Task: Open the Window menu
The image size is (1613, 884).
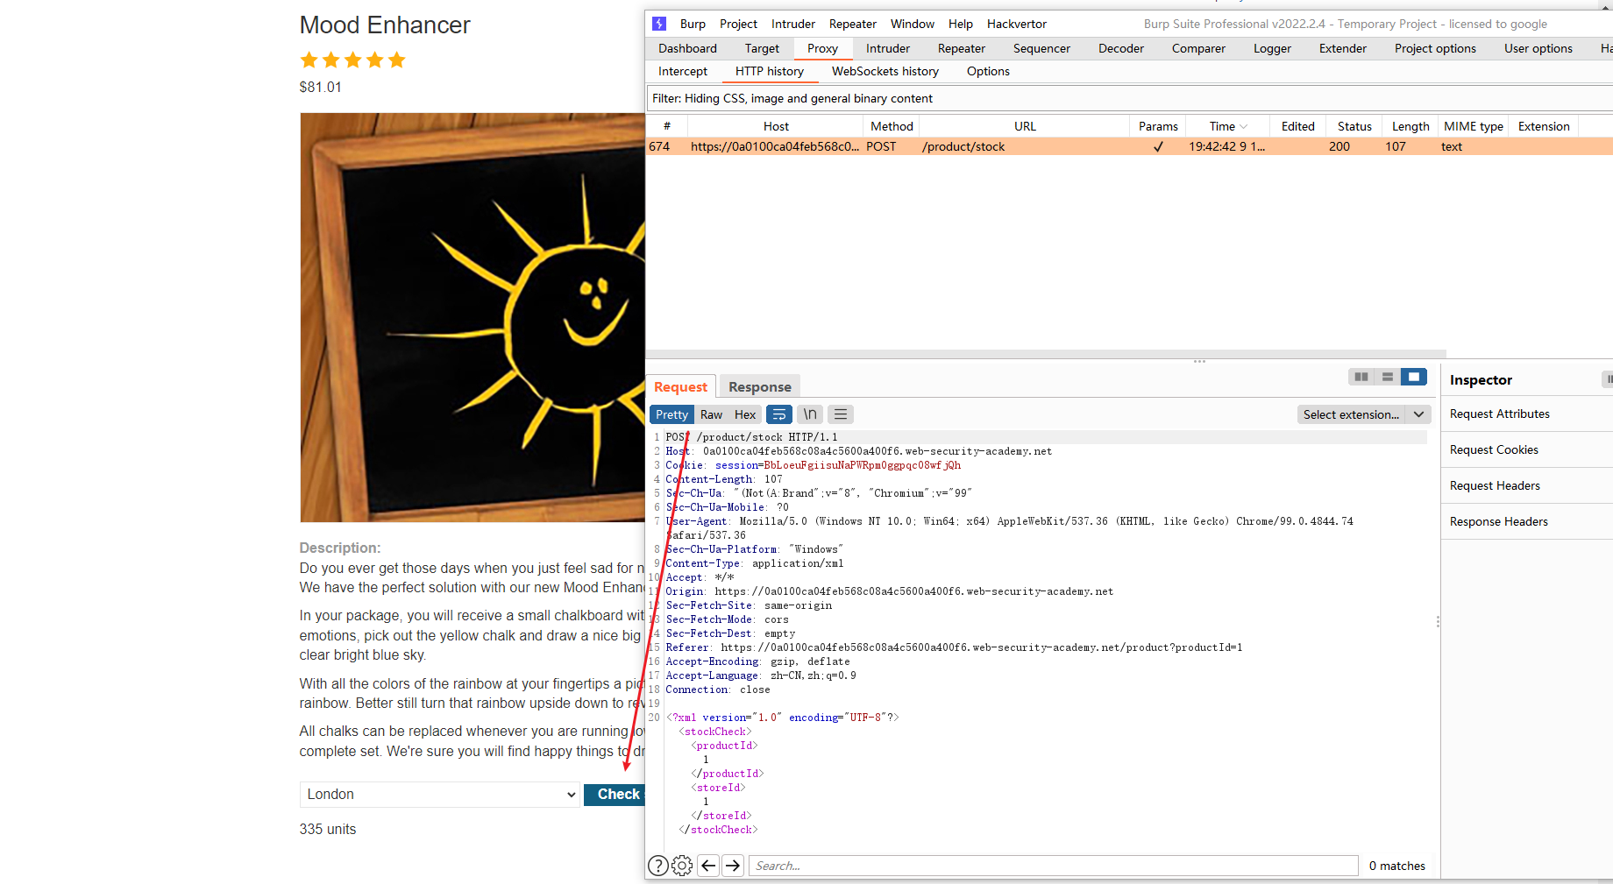Action: [912, 24]
